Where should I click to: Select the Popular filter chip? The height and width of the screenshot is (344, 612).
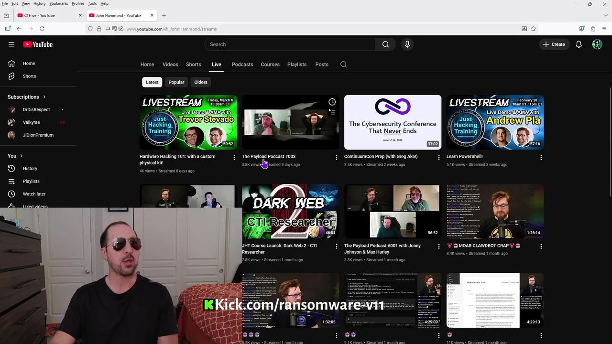(176, 82)
